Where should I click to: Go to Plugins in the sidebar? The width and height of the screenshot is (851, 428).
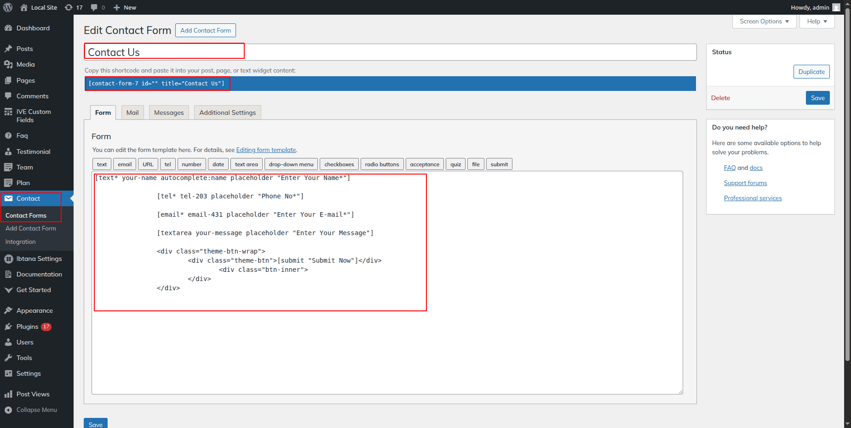(x=27, y=327)
